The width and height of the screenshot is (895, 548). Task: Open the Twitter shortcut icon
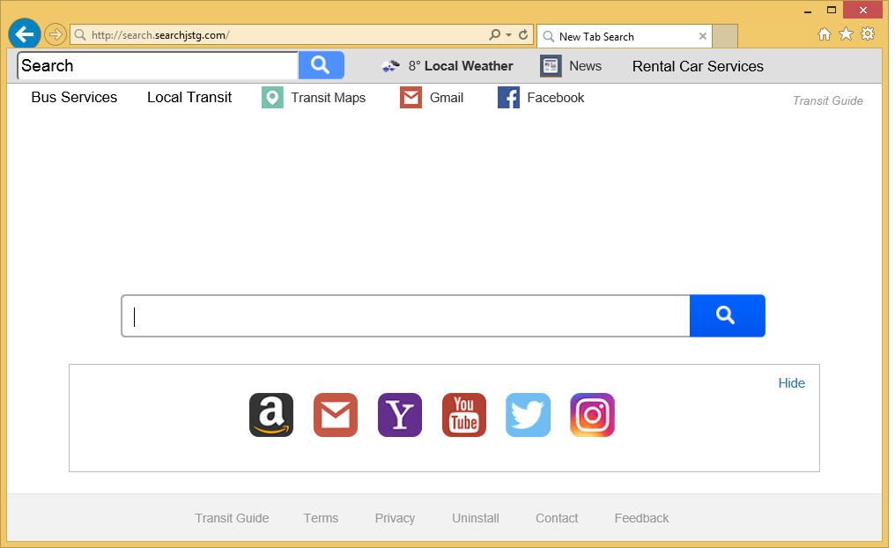528,415
